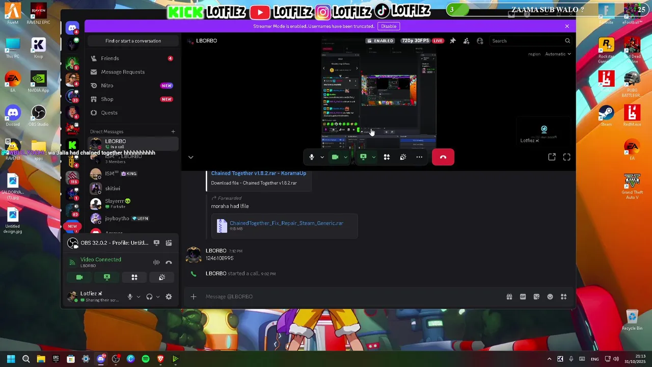Click Find or start a conversation
Viewport: 652px width, 367px height.
tap(133, 41)
